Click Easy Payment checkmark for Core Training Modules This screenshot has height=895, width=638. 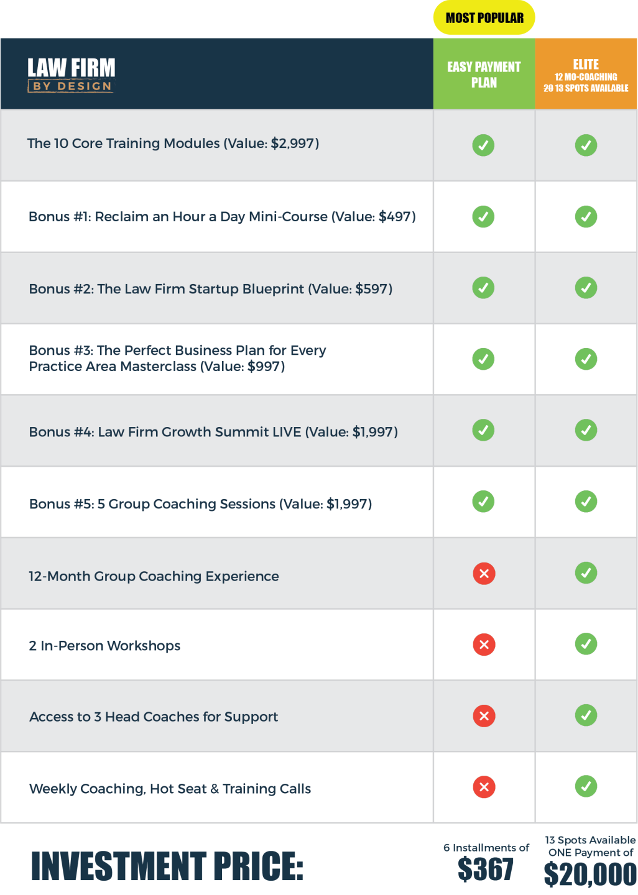point(483,145)
